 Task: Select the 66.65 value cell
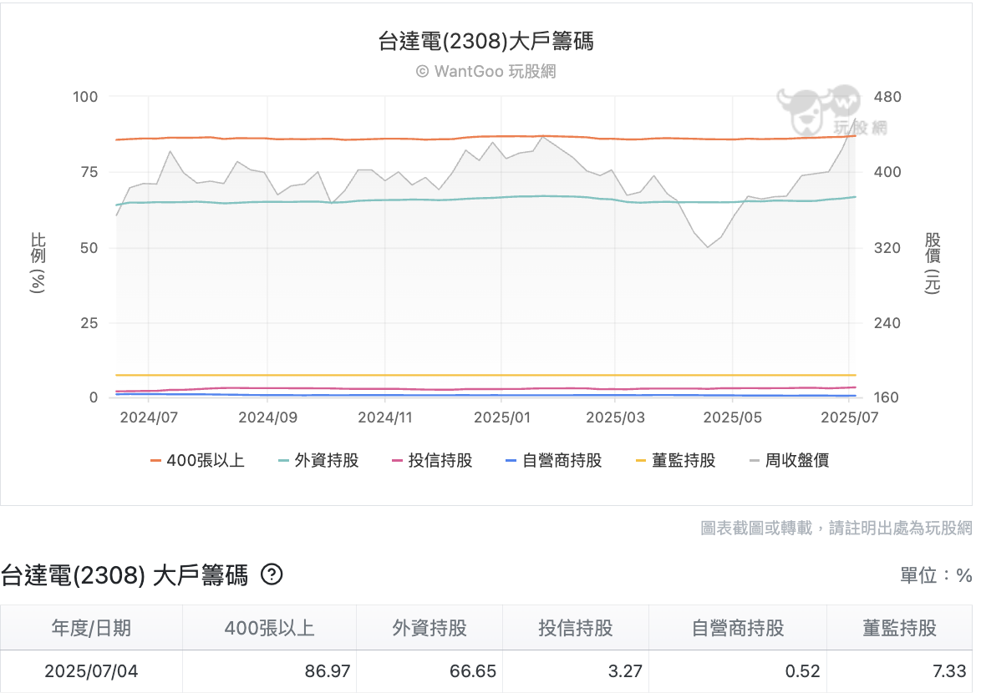point(430,671)
